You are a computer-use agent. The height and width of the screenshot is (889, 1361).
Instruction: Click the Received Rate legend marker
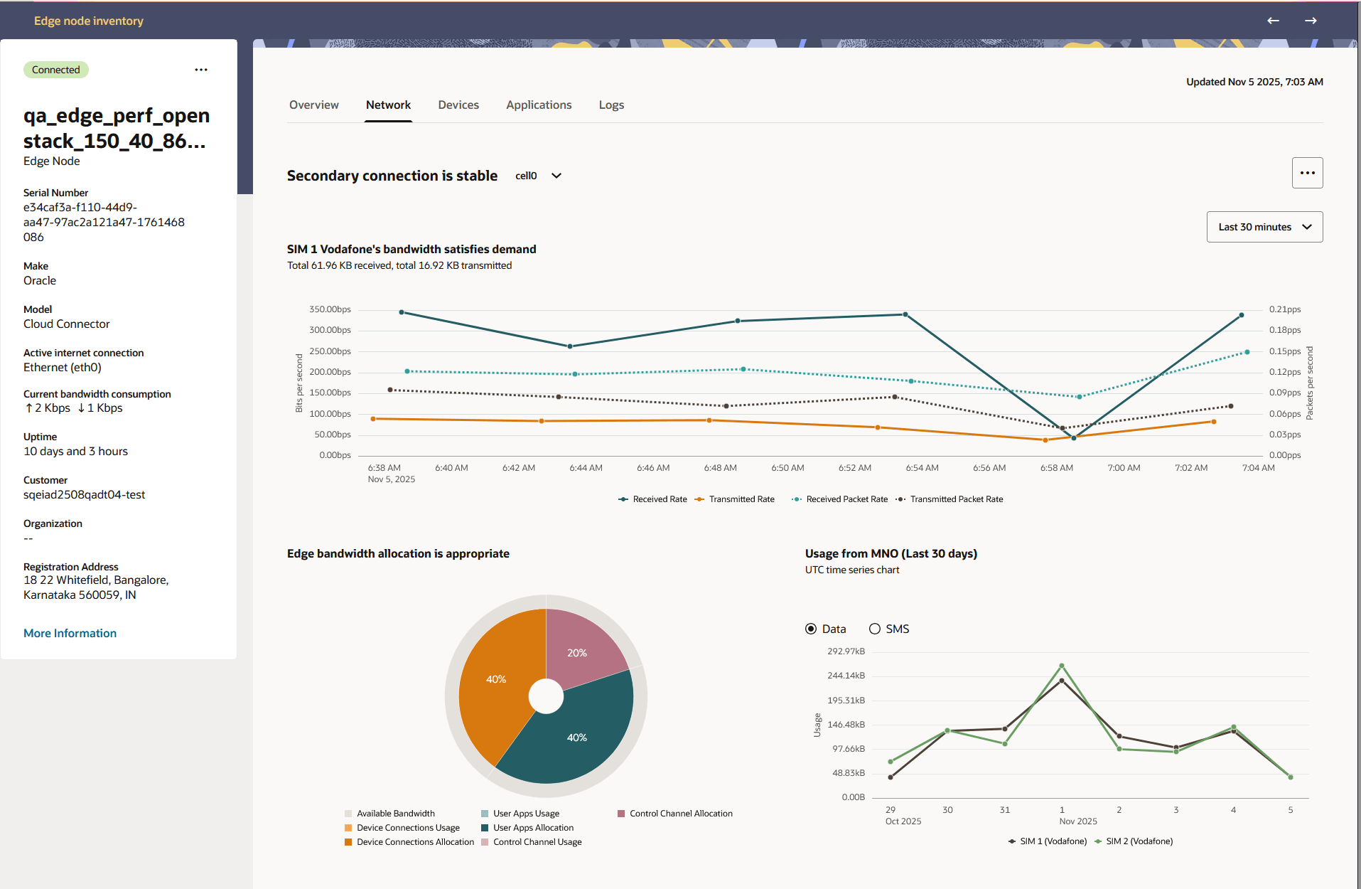[622, 499]
